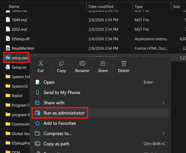
Task: Select the Setup.ini file
Action: [19, 67]
